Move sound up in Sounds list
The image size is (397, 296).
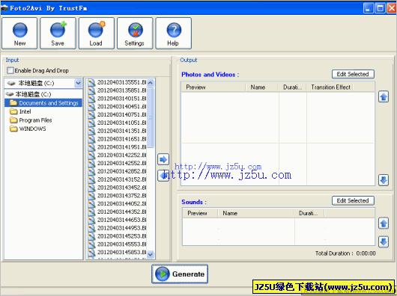point(384,223)
